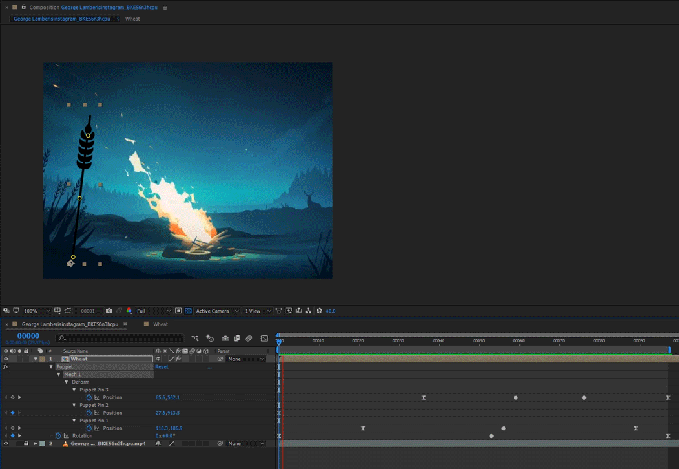
Task: Click the Wheat layer parent pick whip
Action: coord(220,359)
